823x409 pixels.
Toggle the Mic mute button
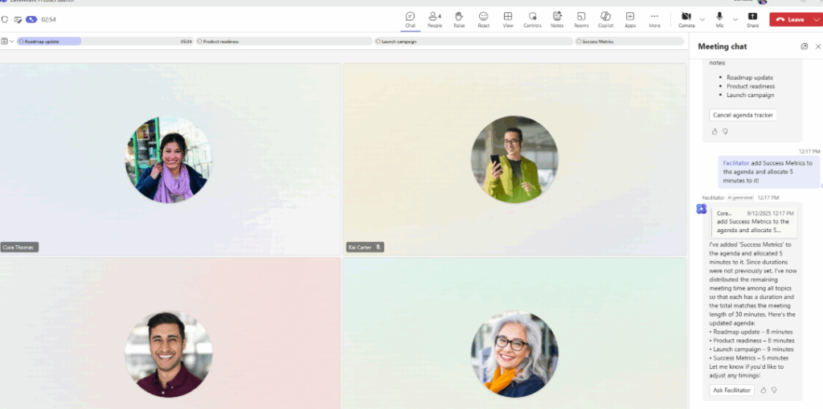[719, 18]
